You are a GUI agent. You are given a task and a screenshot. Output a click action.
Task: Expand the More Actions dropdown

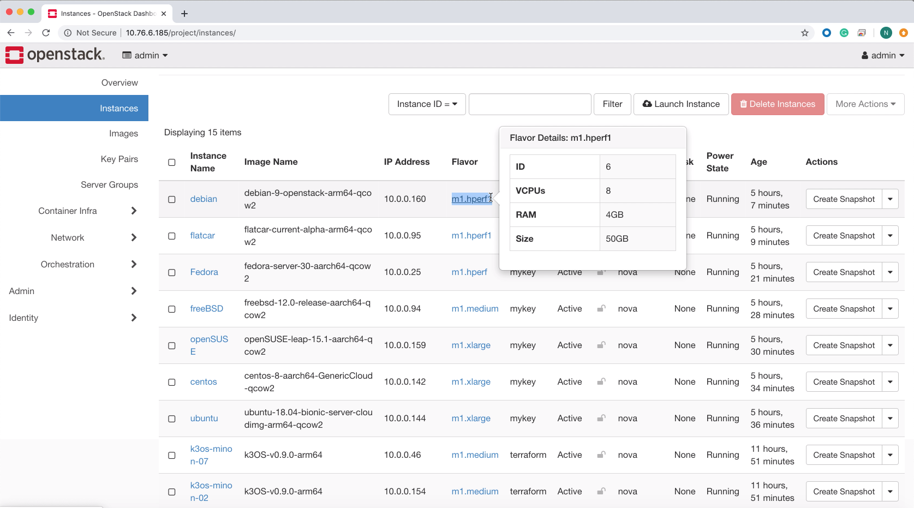(x=865, y=104)
